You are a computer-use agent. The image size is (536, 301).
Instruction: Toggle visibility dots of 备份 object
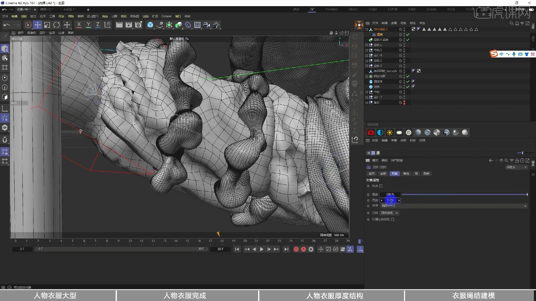tap(404, 103)
